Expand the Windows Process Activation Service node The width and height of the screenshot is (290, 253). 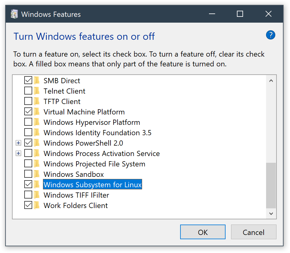click(18, 153)
